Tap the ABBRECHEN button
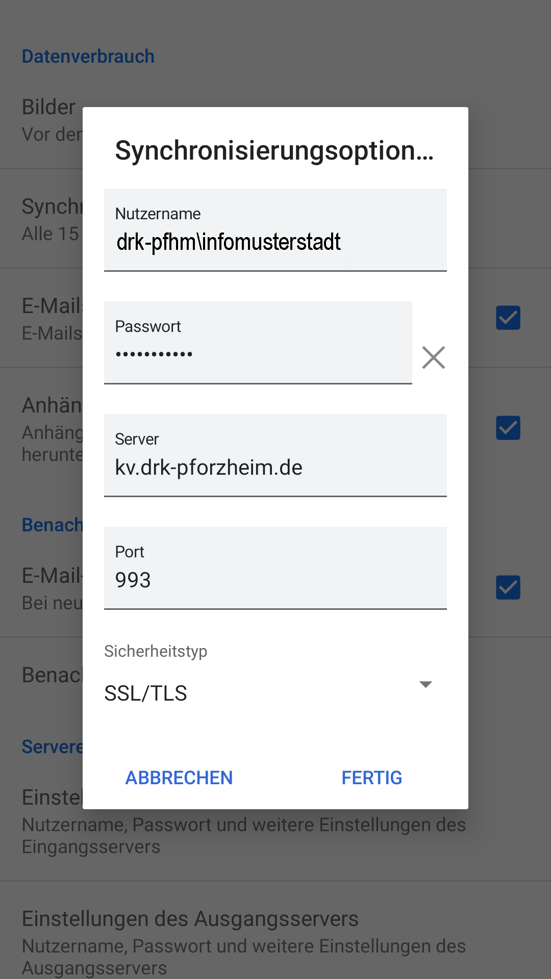Image resolution: width=551 pixels, height=979 pixels. click(x=179, y=778)
